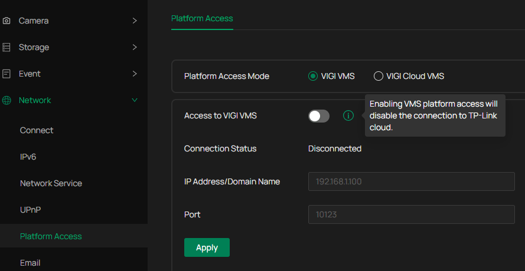The width and height of the screenshot is (525, 271).
Task: Collapse the Network menu chevron
Action: pyautogui.click(x=135, y=100)
